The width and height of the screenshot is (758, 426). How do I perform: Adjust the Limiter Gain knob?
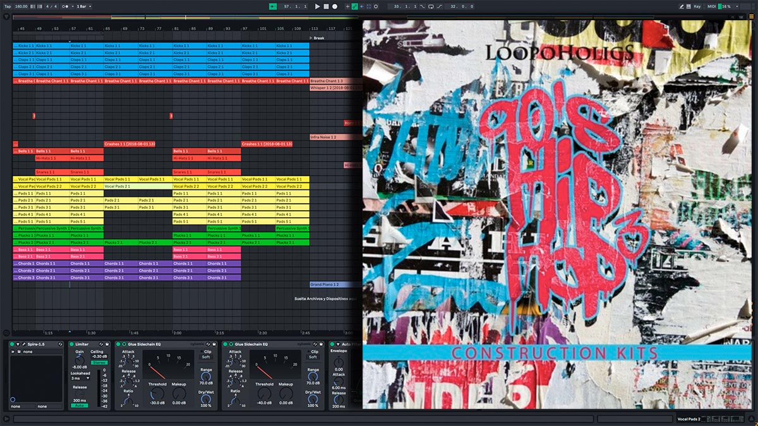[79, 359]
